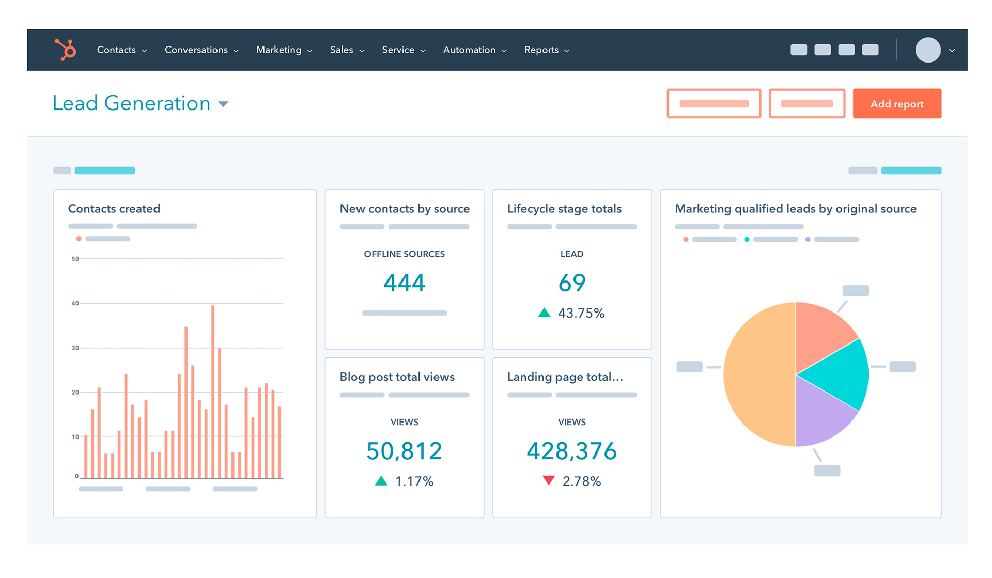Viewport: 992px width, 578px height.
Task: Click the user avatar circle
Action: pyautogui.click(x=927, y=50)
